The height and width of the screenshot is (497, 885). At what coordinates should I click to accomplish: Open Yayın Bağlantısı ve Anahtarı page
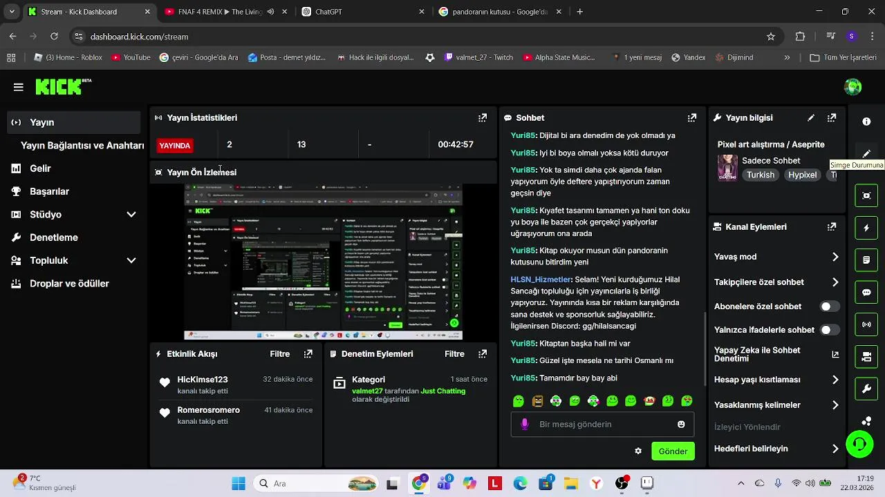click(x=82, y=146)
